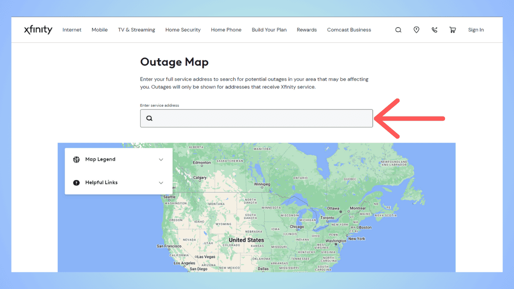Viewport: 514px width, 289px height.
Task: Open the TV & Streaming menu
Action: [x=137, y=30]
